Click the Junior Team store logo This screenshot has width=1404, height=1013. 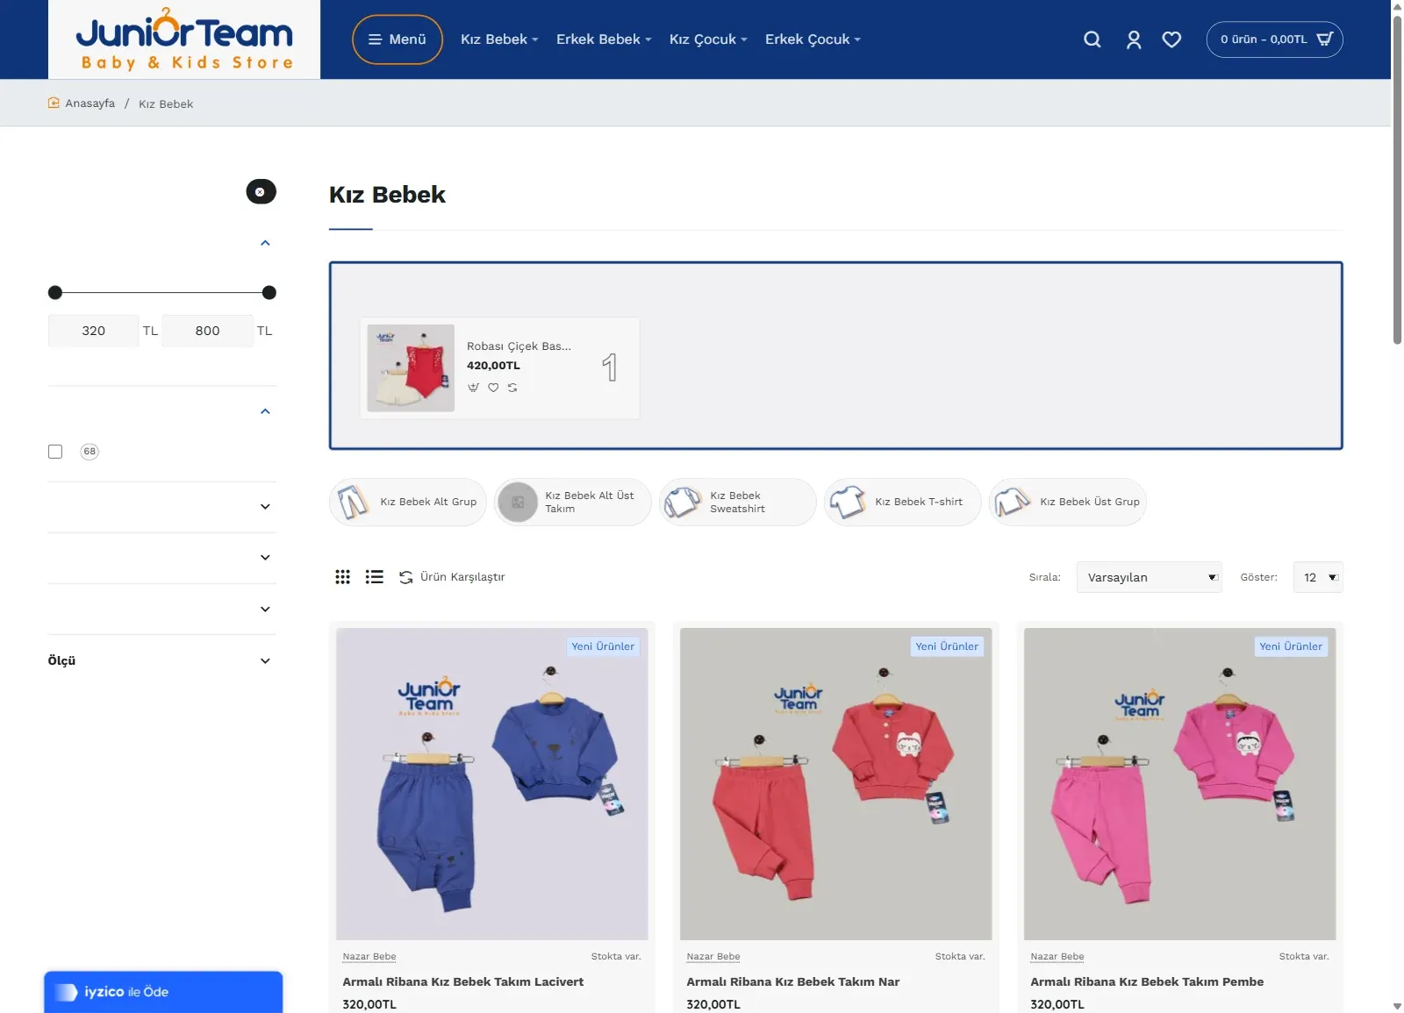coord(184,39)
